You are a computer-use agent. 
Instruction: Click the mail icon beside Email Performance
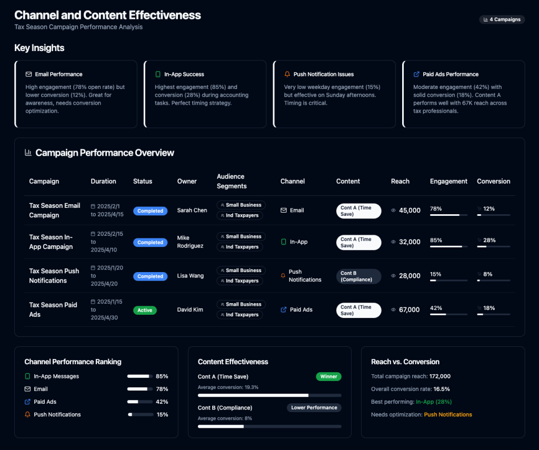28,74
